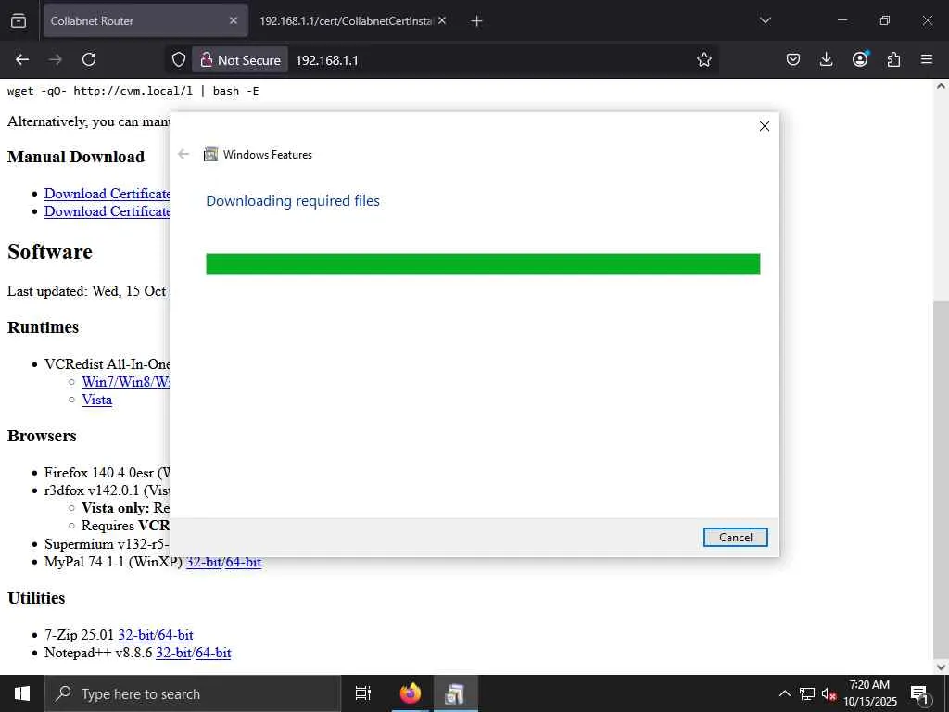Select the wget command text line
Image resolution: width=949 pixels, height=712 pixels.
(133, 91)
